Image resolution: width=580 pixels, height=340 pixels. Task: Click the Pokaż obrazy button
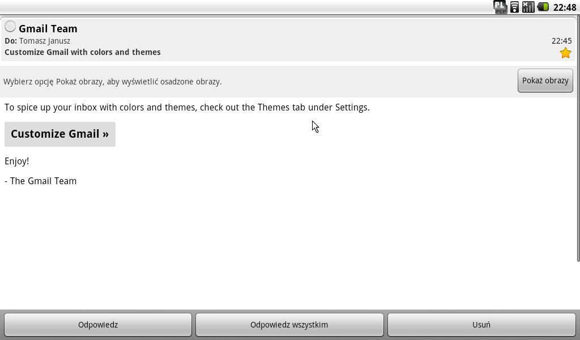click(x=545, y=80)
